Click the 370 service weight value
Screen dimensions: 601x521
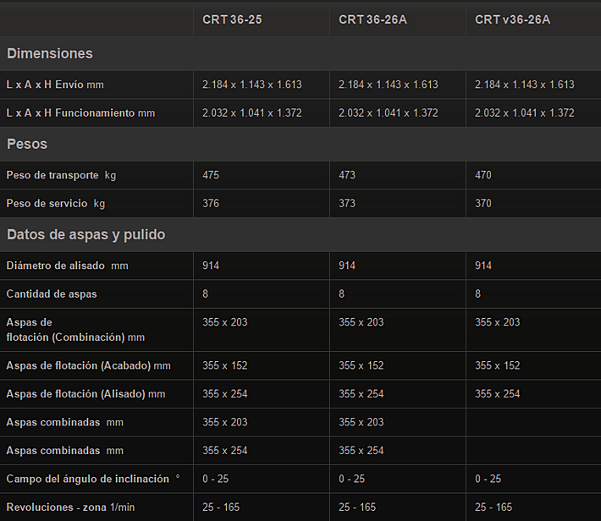pos(483,203)
